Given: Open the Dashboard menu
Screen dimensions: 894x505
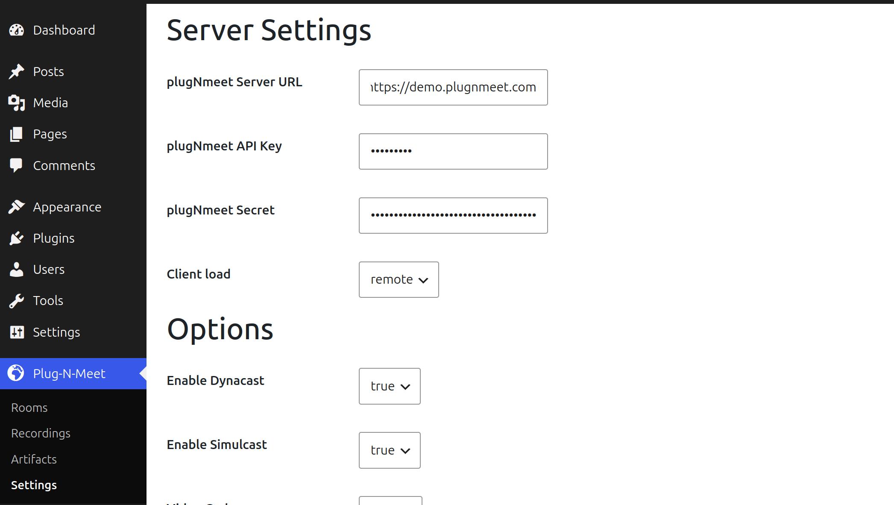Looking at the screenshot, I should coord(73,30).
